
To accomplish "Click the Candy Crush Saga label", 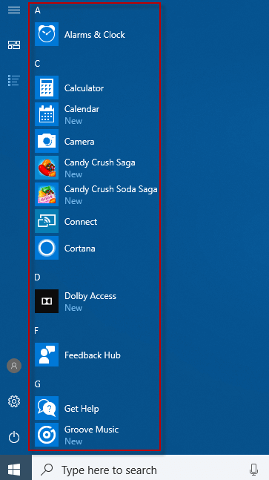I will 99,162.
